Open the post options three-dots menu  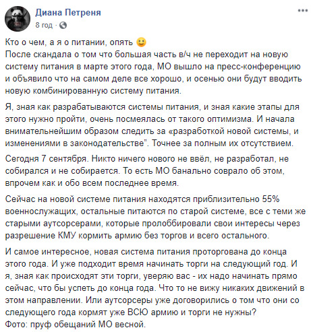[x=302, y=11]
